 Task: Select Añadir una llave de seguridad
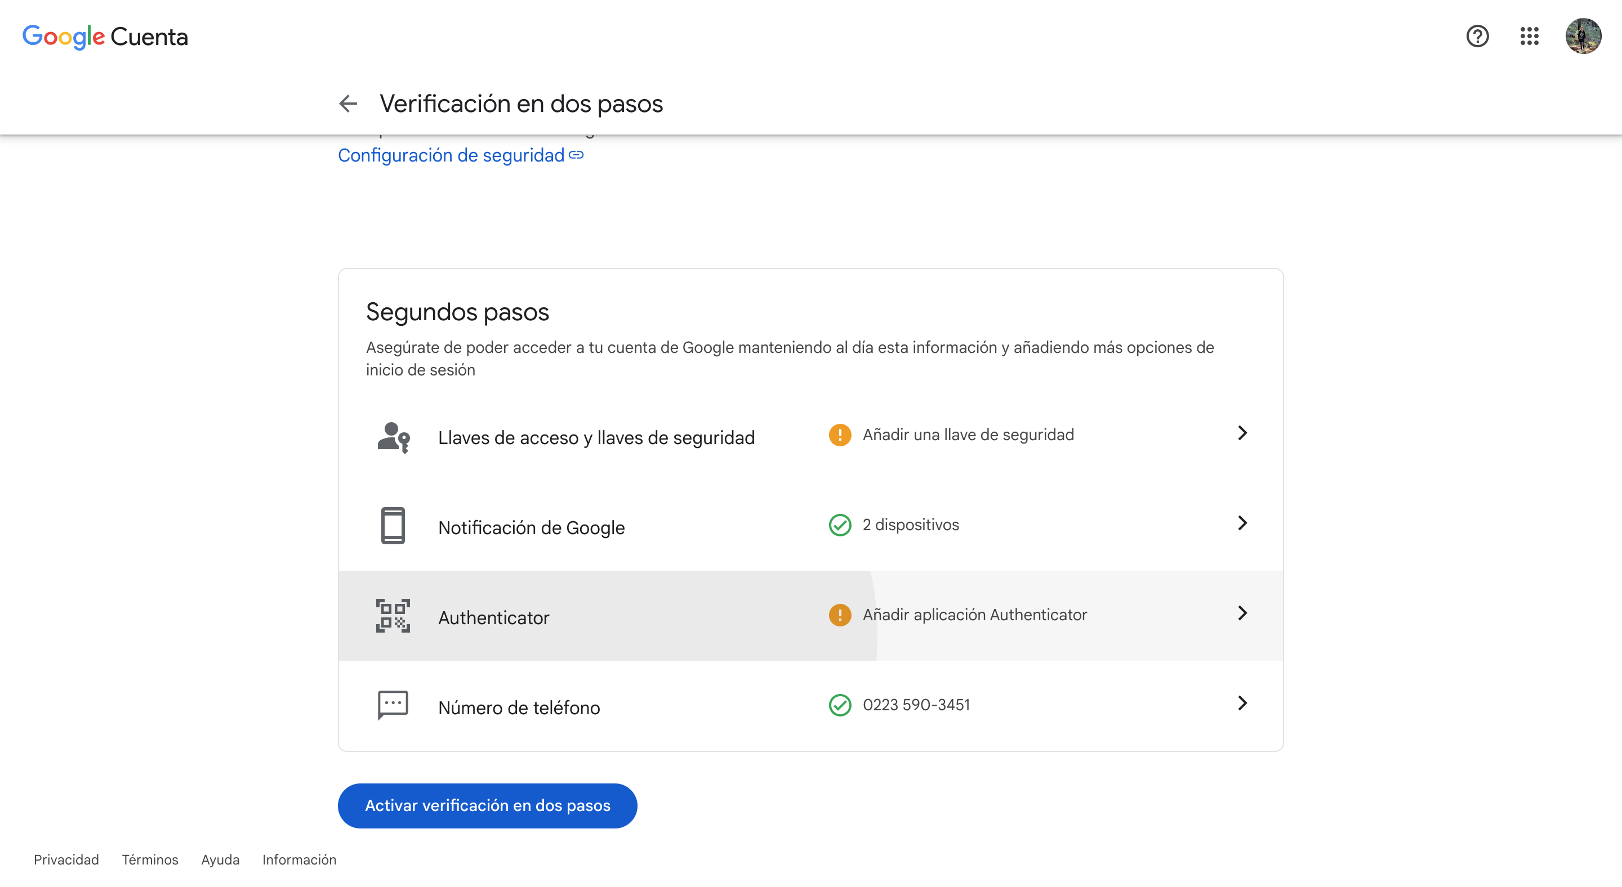969,434
